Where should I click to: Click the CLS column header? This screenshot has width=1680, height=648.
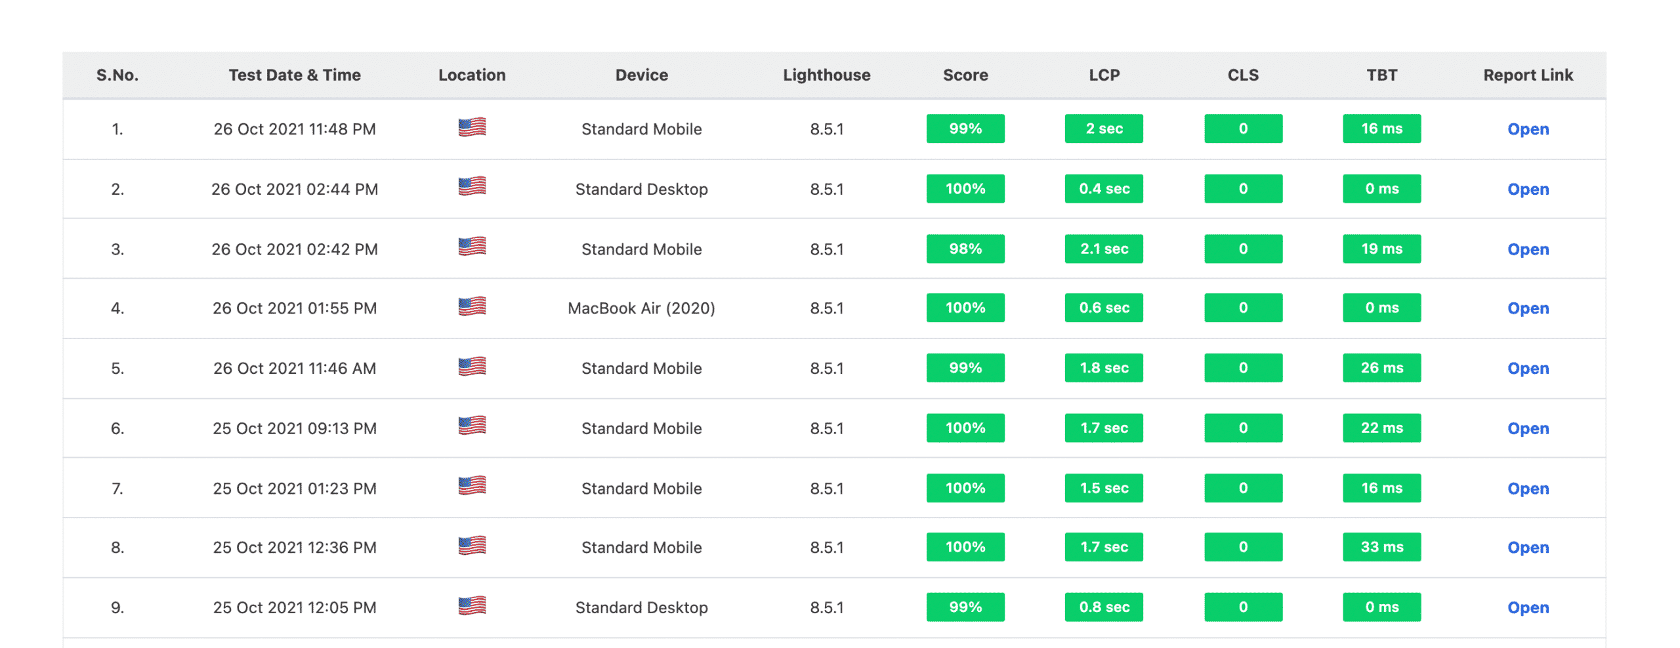(x=1243, y=75)
